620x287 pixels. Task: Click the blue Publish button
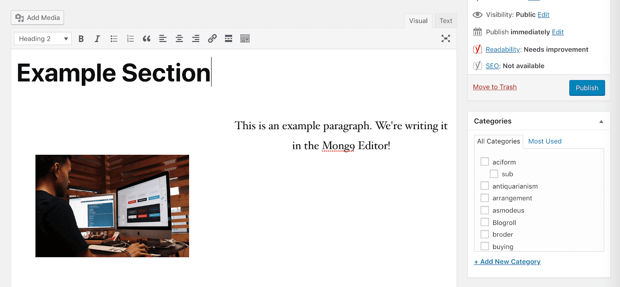[587, 88]
